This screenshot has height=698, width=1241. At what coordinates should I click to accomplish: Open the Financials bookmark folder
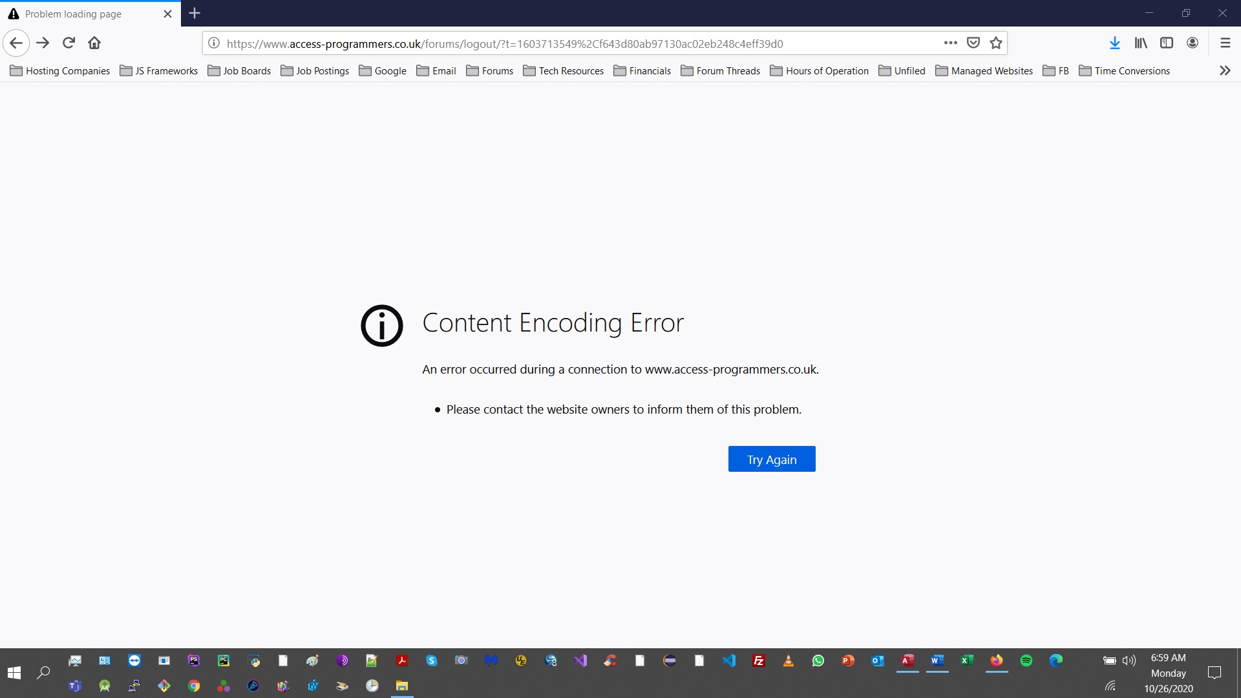click(642, 71)
